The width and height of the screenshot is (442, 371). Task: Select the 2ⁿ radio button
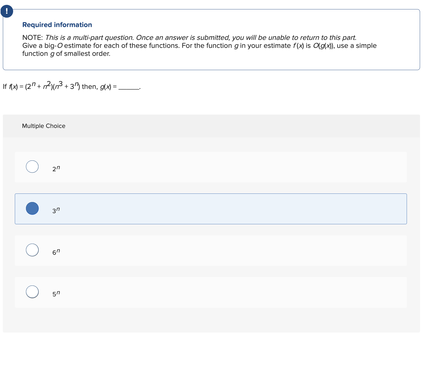coord(32,167)
